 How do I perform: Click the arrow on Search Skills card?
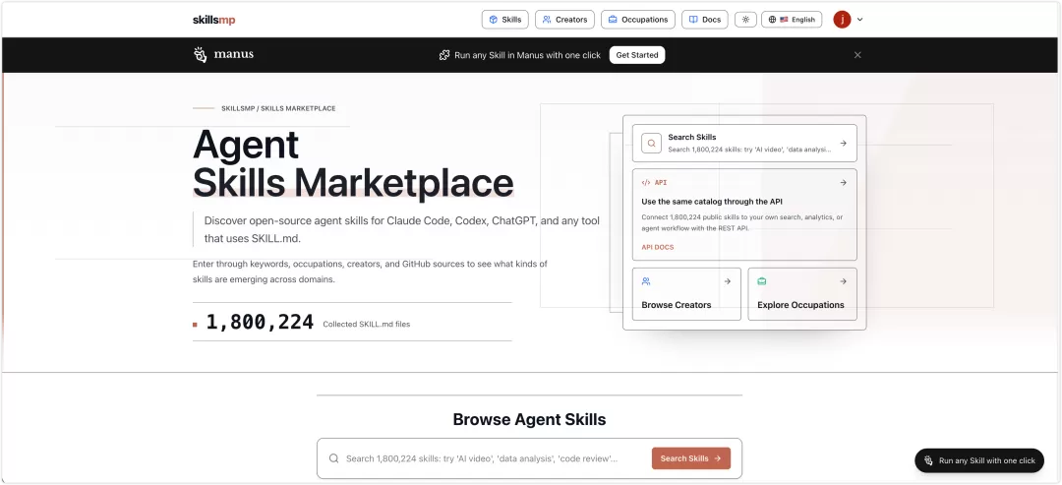pyautogui.click(x=844, y=143)
